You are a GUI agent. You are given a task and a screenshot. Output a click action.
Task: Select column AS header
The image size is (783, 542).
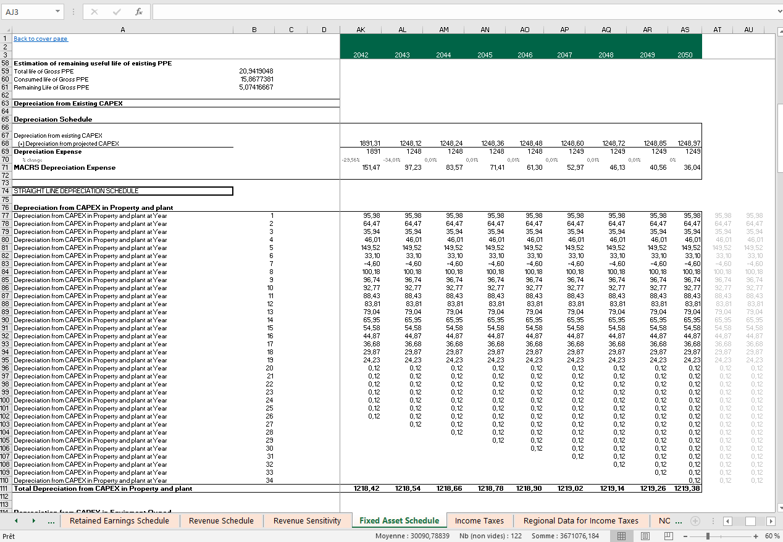[685, 30]
